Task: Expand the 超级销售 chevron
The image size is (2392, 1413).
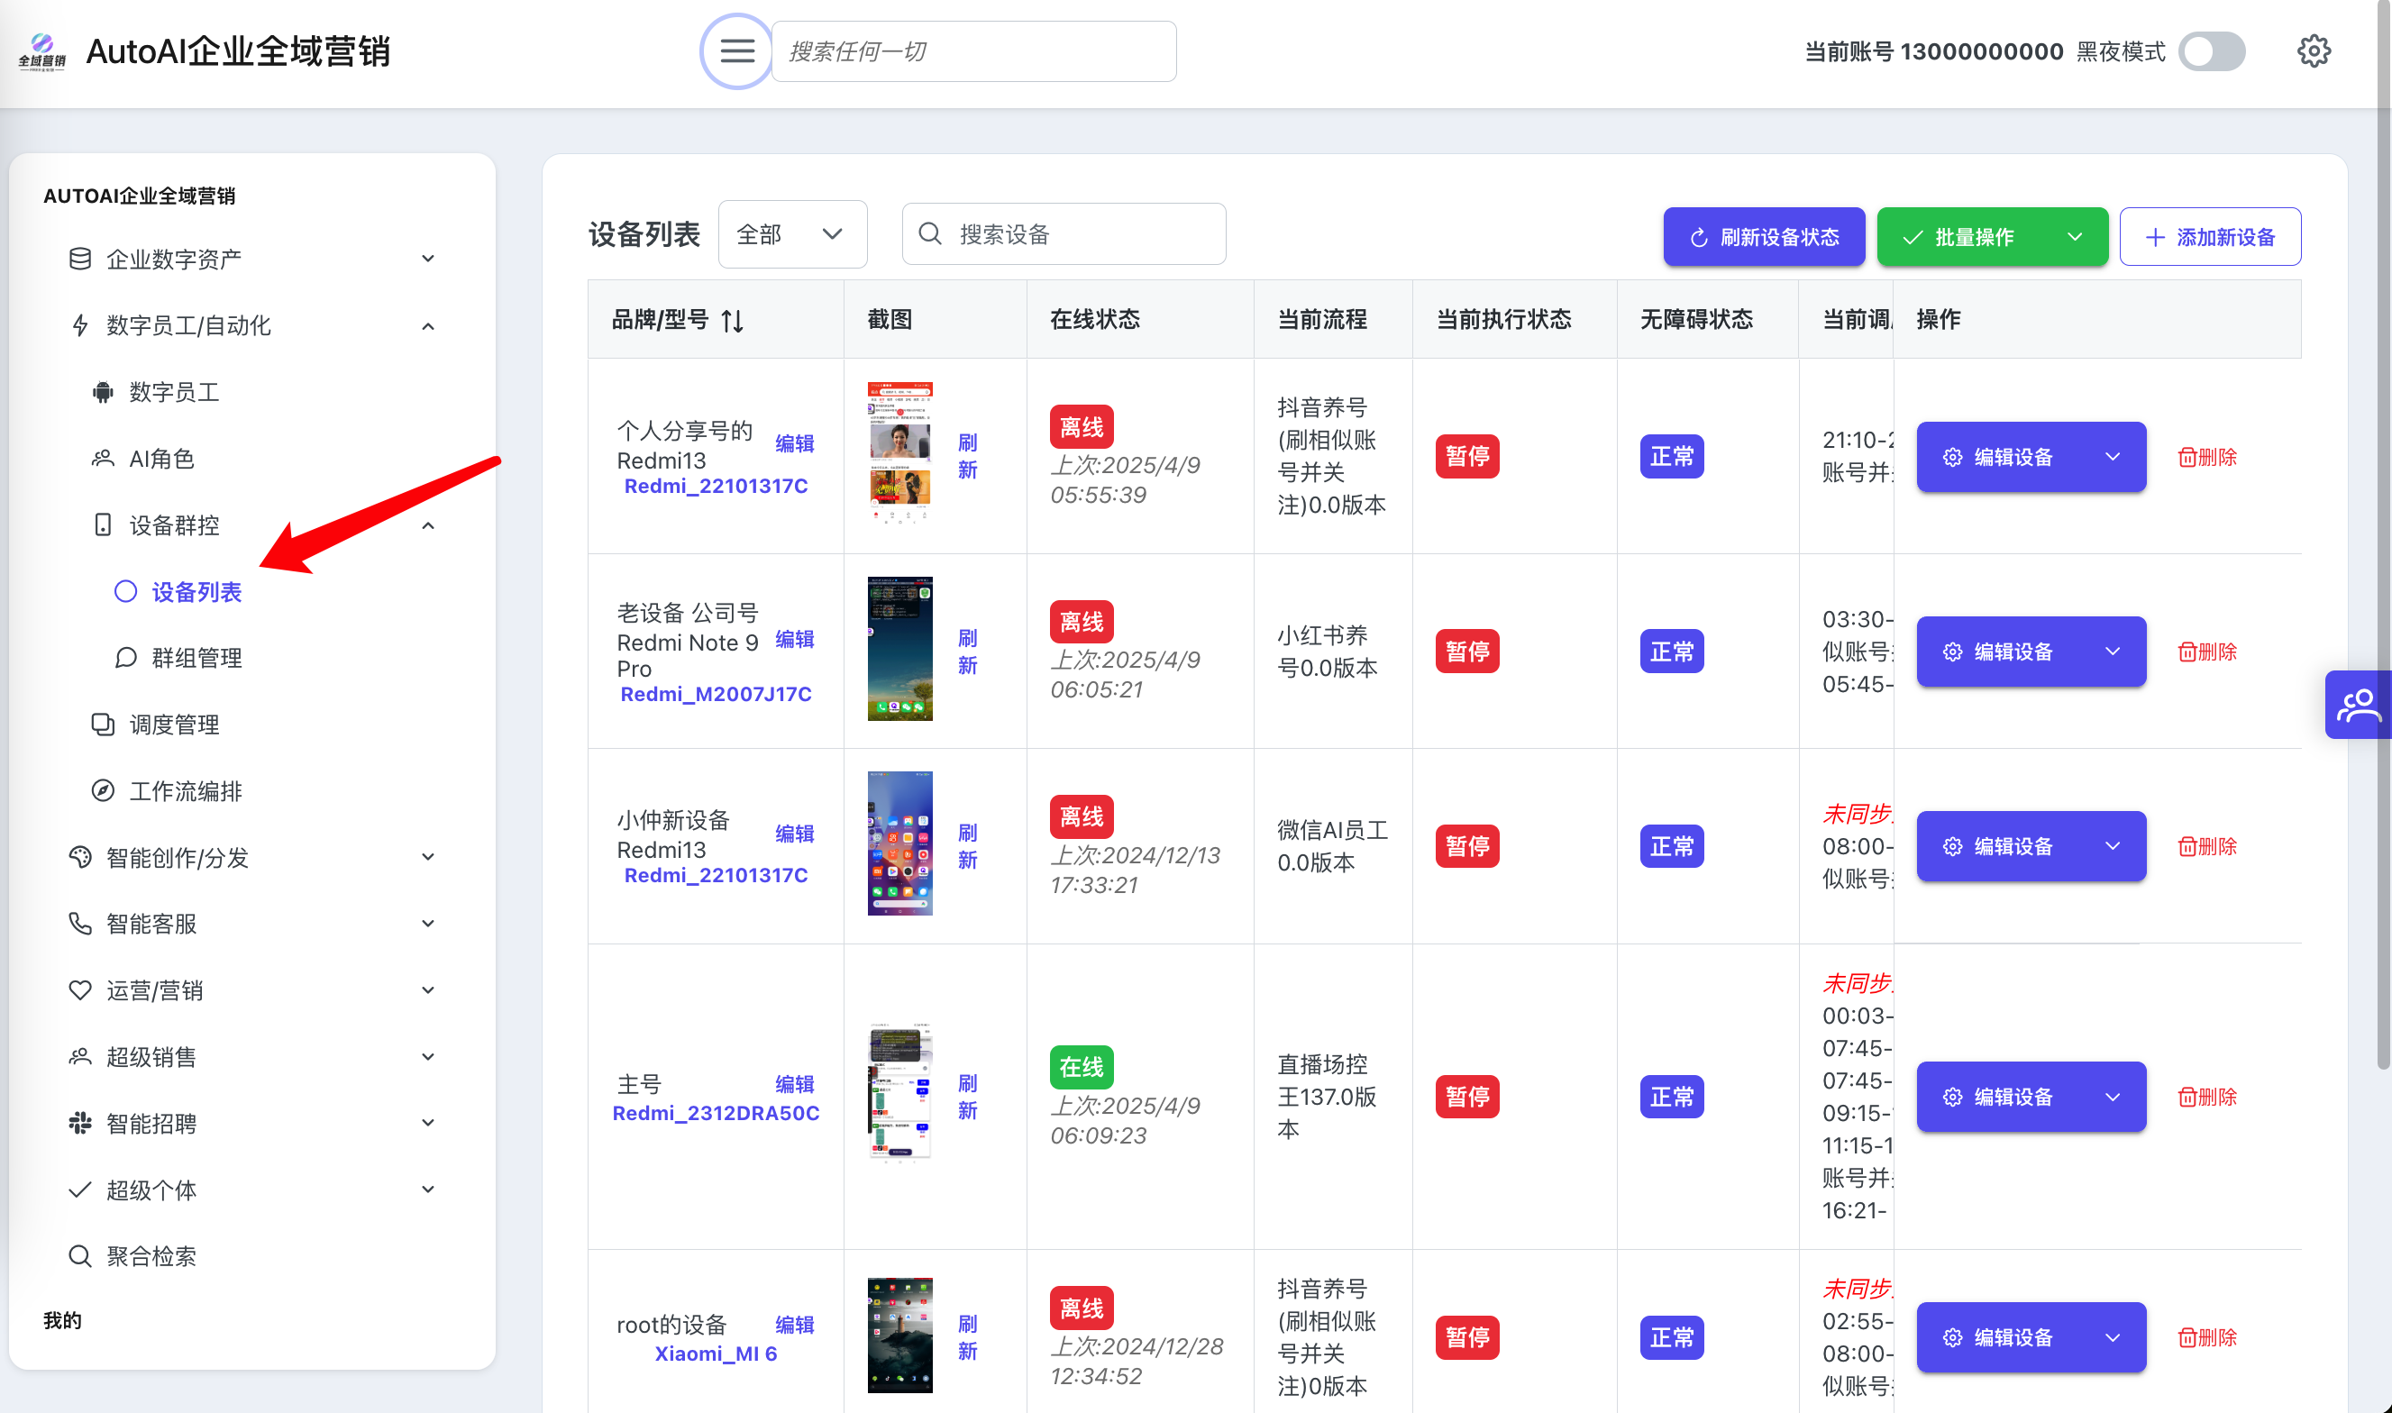Action: pos(428,1057)
